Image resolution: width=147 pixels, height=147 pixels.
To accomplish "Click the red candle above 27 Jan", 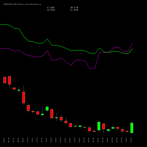I will [71, 125].
